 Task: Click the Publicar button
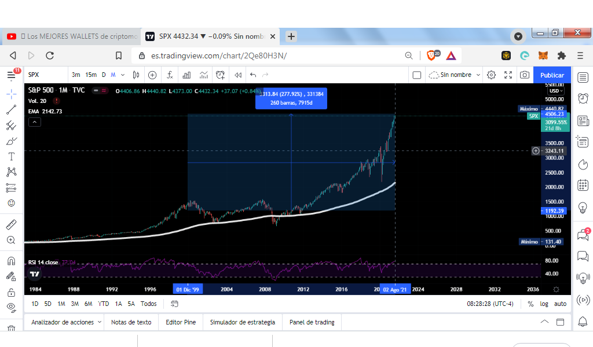tap(552, 75)
